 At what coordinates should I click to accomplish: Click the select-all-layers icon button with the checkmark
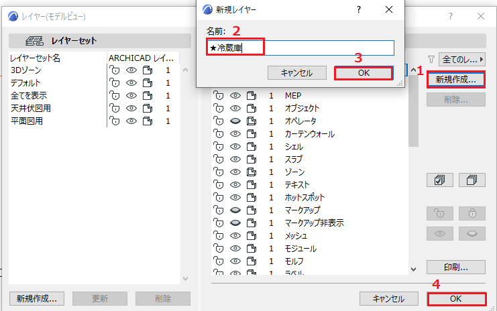pos(439,180)
